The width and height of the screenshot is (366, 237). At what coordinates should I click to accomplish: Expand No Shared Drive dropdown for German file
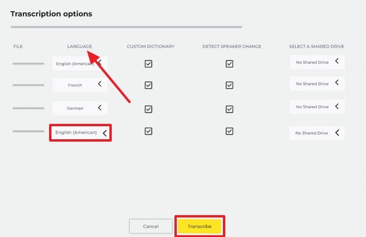coord(316,107)
